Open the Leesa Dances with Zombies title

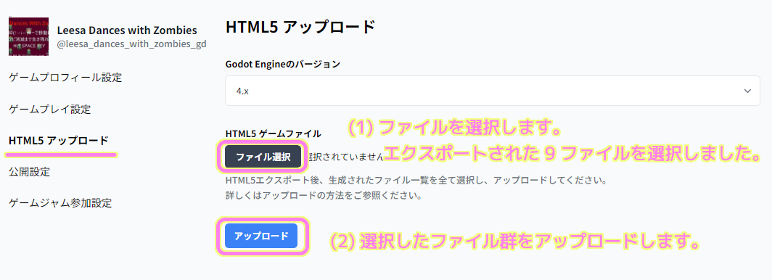[x=127, y=30]
